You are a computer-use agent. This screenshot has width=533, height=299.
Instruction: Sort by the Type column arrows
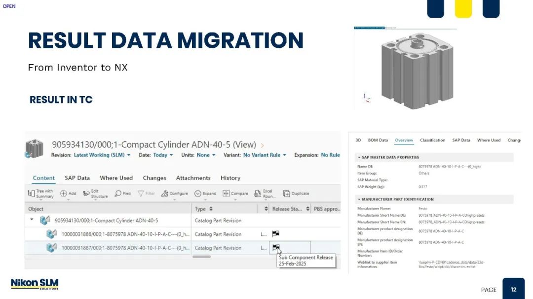click(x=211, y=209)
